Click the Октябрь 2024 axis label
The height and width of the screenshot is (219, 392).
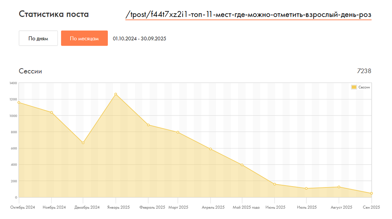click(x=23, y=207)
